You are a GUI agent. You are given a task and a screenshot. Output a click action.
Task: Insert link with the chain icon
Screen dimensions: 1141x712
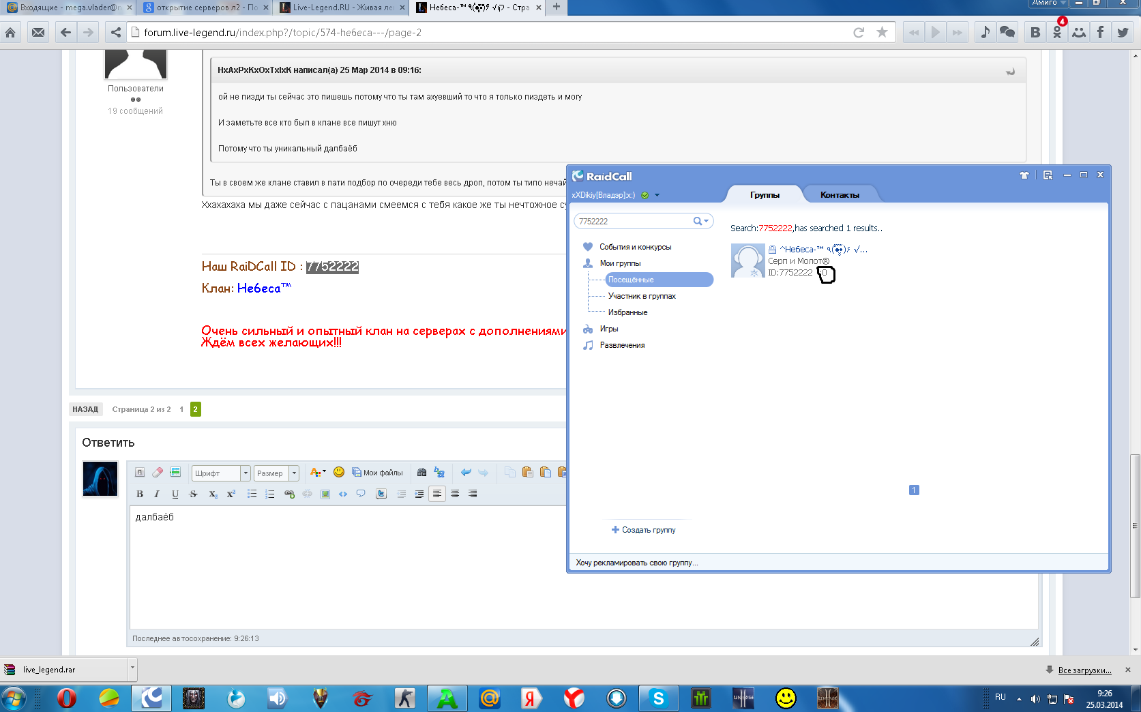point(289,494)
